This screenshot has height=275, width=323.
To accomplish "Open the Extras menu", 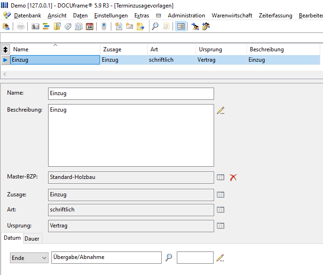I will click(142, 16).
